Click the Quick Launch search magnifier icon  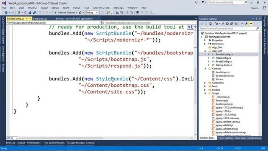point(246,3)
